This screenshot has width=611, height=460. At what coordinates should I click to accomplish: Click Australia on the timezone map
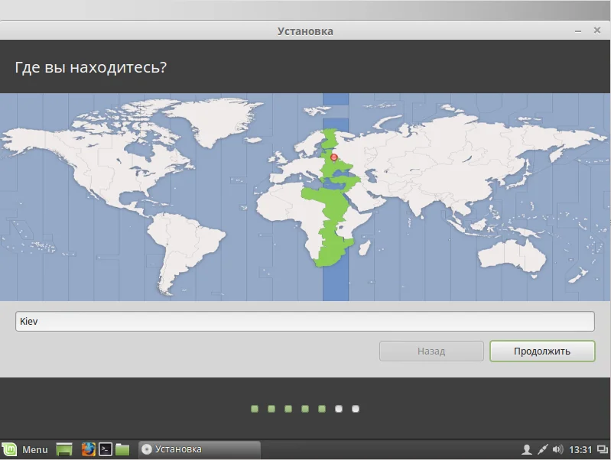click(512, 257)
